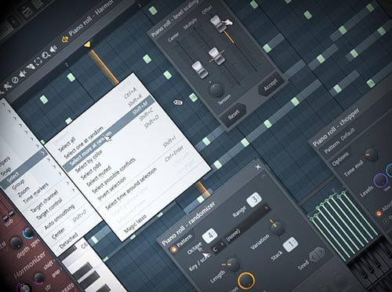Open the key C dropdown in randomizer
392x292 pixels.
coord(218,246)
